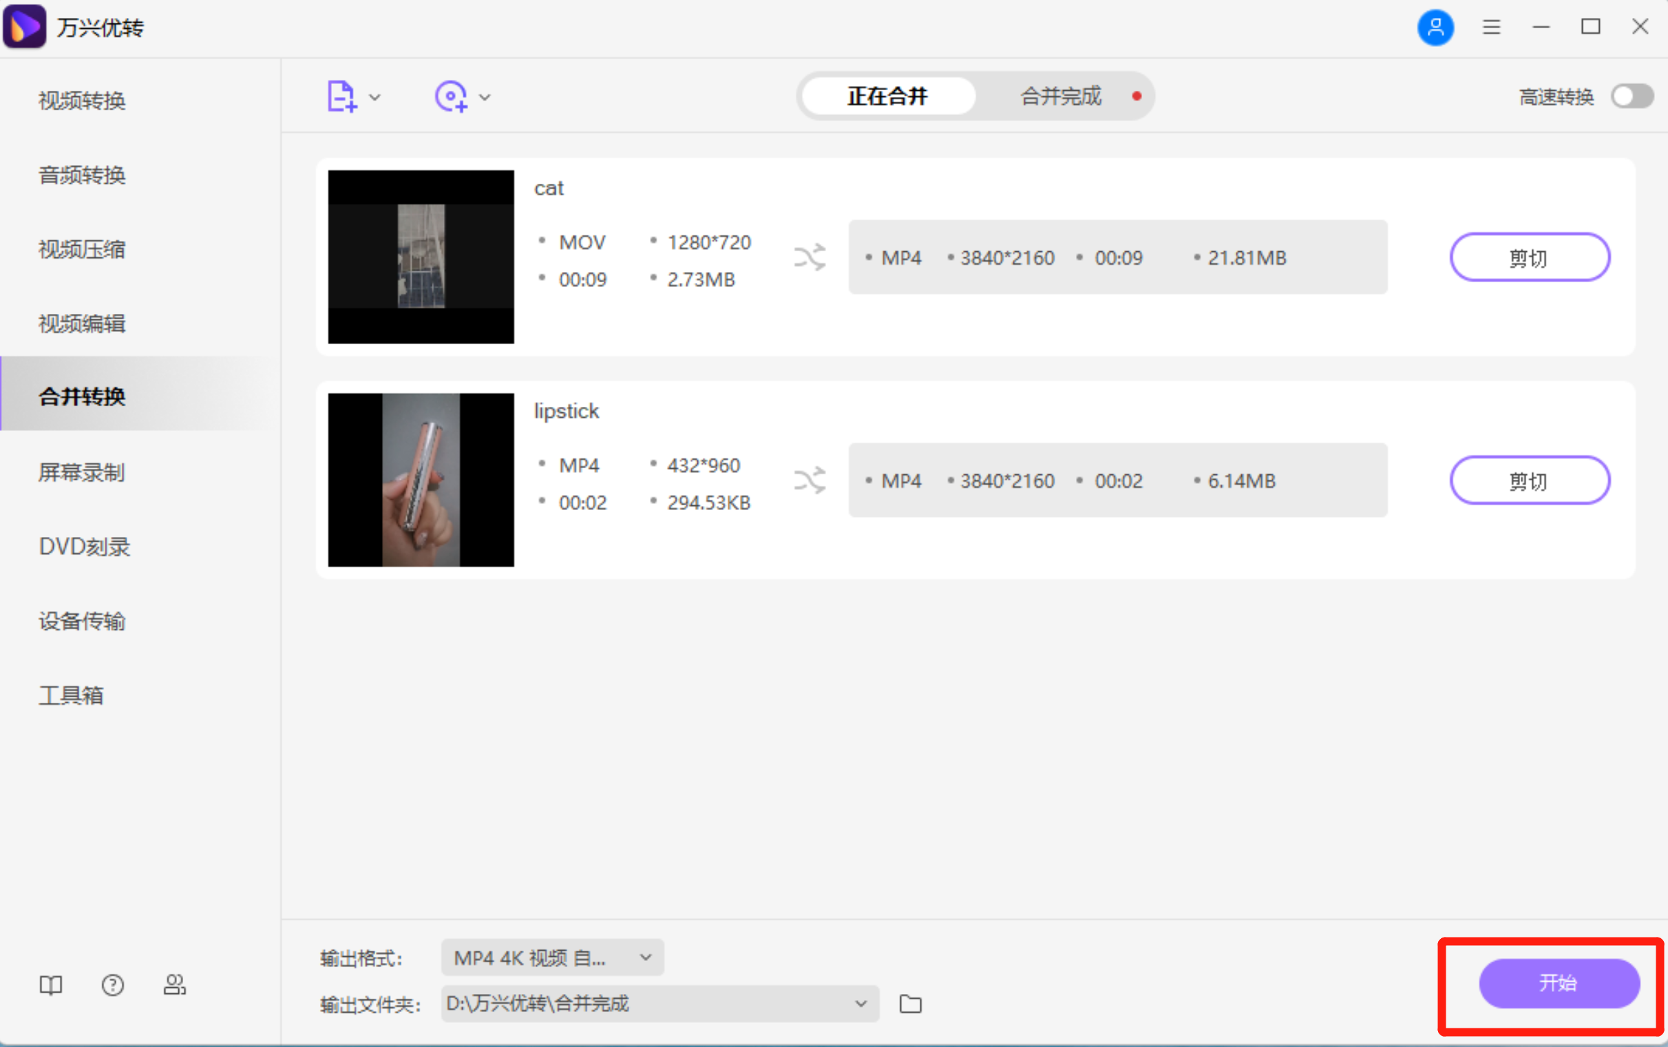Screen dimensions: 1668x1047
Task: Browse output folder via folder icon
Action: (x=909, y=1004)
